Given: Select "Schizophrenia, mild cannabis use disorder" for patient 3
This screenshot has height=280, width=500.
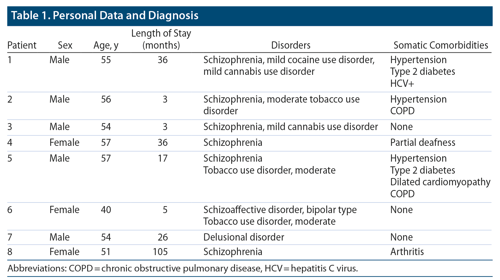Looking at the screenshot, I should 290,127.
